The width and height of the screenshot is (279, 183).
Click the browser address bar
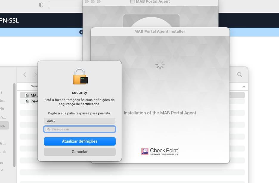(66, 5)
